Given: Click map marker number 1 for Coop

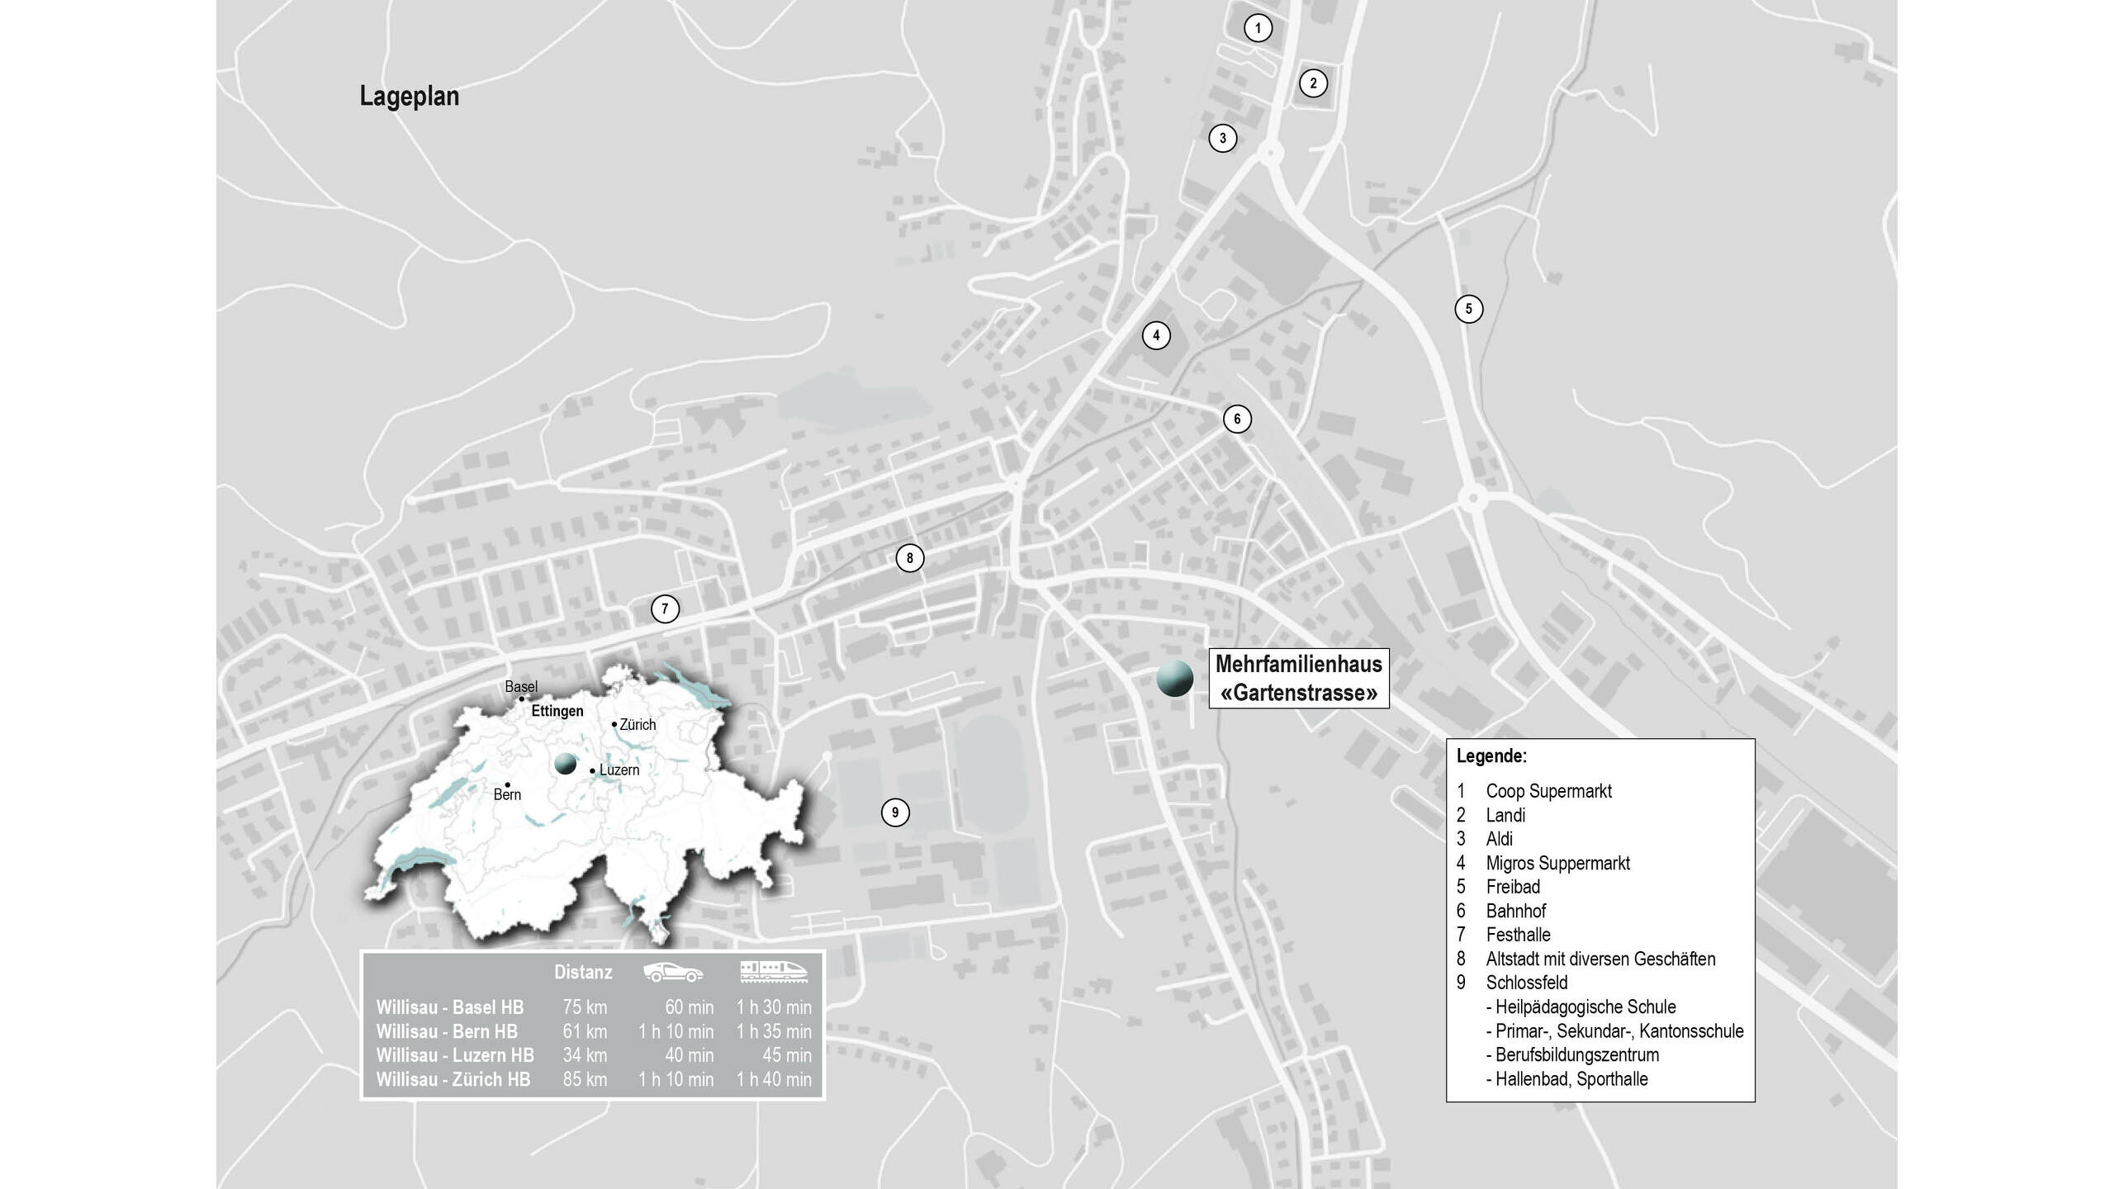Looking at the screenshot, I should (x=1258, y=29).
